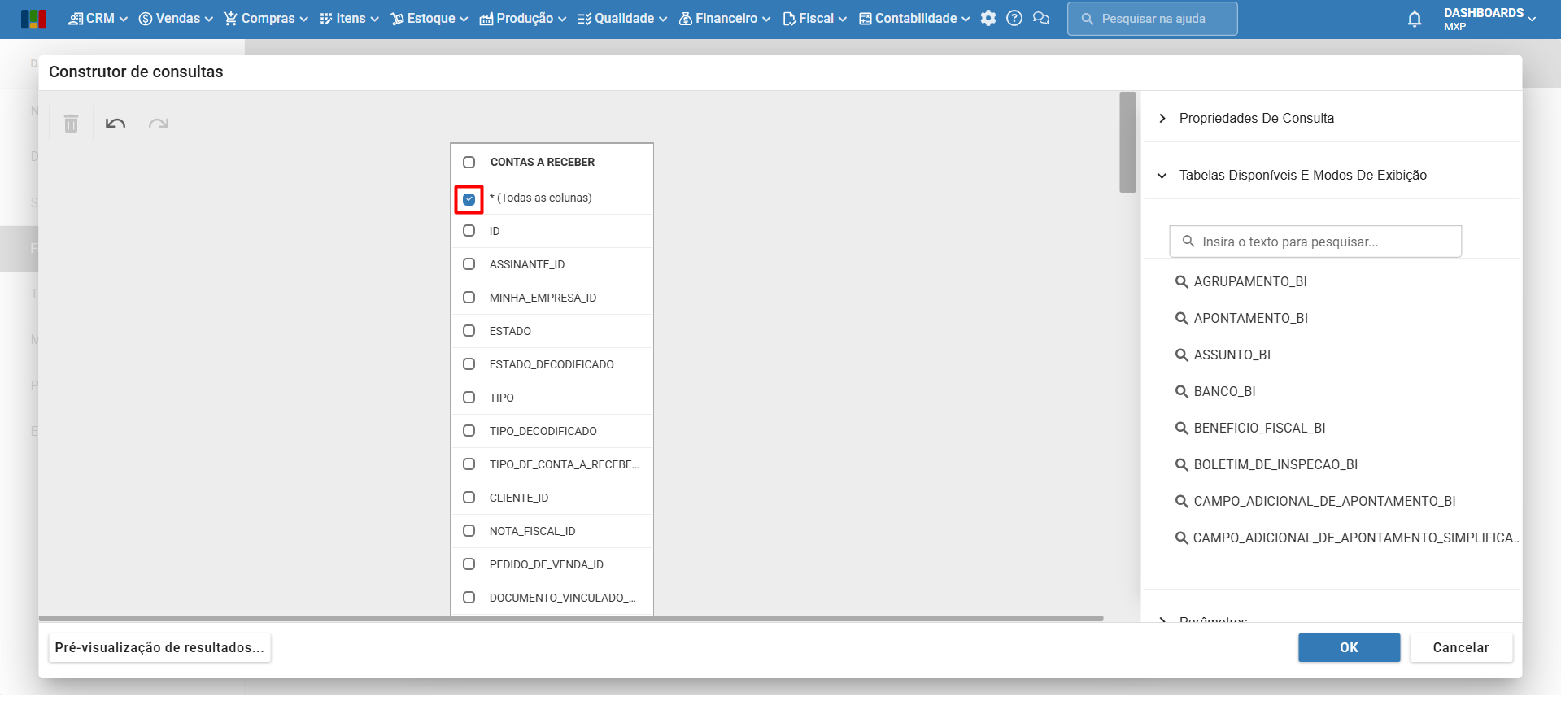Check the ESTADO_DECODIFICADO column checkbox
This screenshot has width=1561, height=727.
click(x=469, y=364)
